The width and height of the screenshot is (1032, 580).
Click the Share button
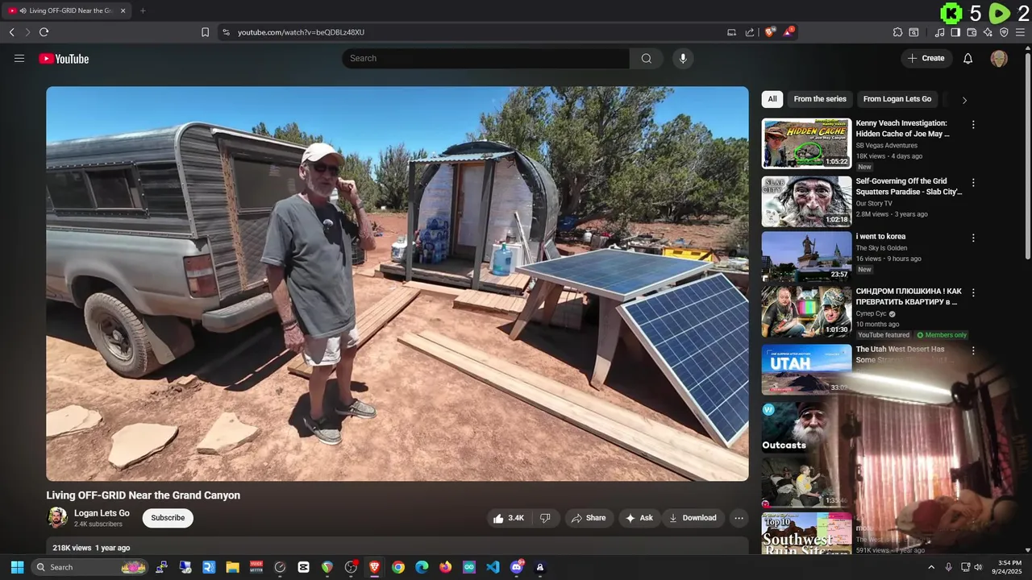point(588,518)
